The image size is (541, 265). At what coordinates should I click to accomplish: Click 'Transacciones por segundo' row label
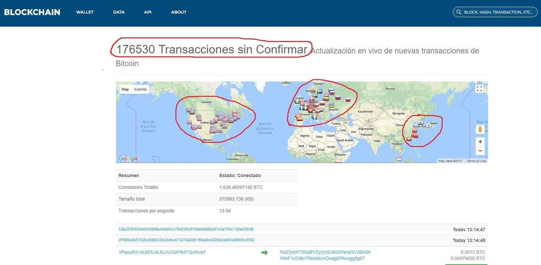[x=147, y=210]
